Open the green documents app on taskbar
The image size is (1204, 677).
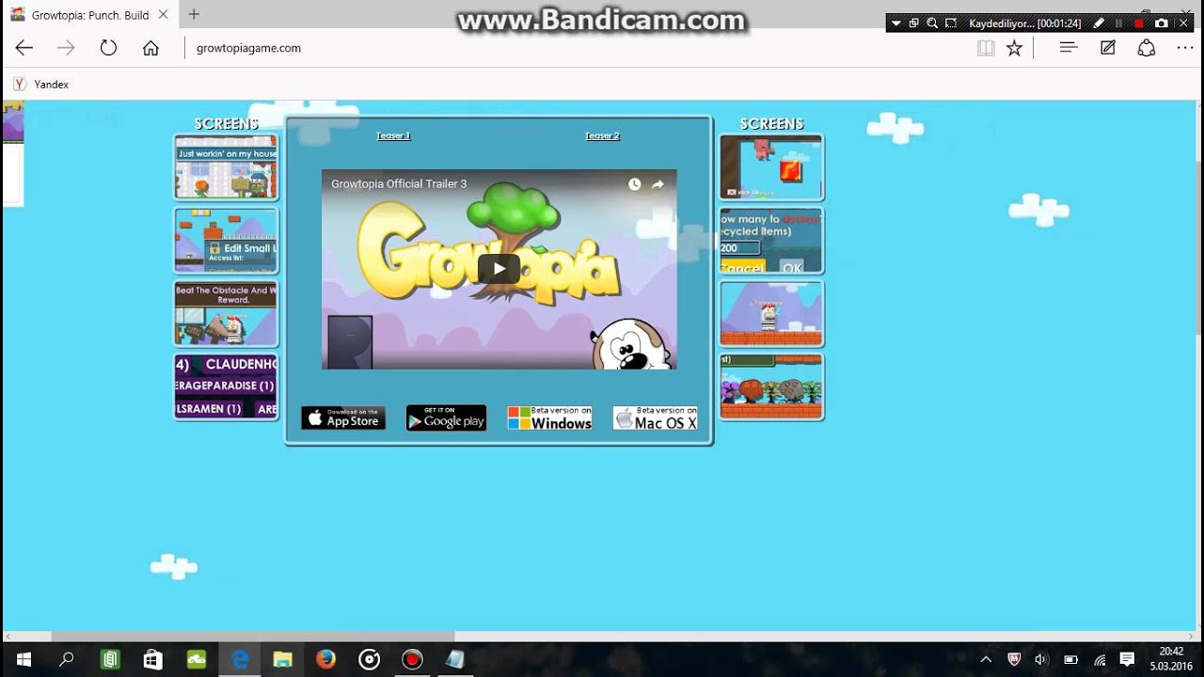coord(110,659)
